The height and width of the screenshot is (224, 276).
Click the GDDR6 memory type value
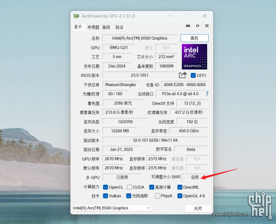pos(125,122)
